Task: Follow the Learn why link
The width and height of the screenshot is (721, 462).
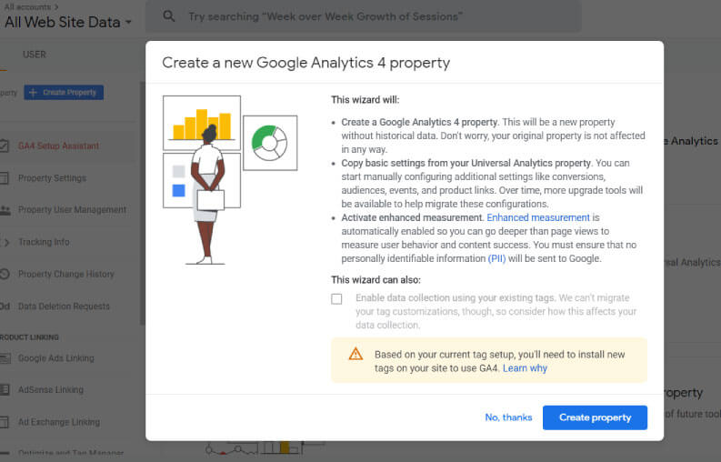Action: pyautogui.click(x=525, y=368)
